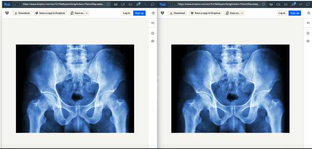Screen dimensions: 312x149
Task: Click the app logo in right window toolbar
Action: [x=163, y=4]
